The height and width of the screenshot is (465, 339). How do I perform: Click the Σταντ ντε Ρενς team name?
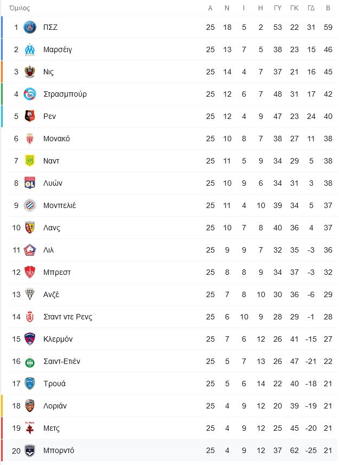point(68,317)
